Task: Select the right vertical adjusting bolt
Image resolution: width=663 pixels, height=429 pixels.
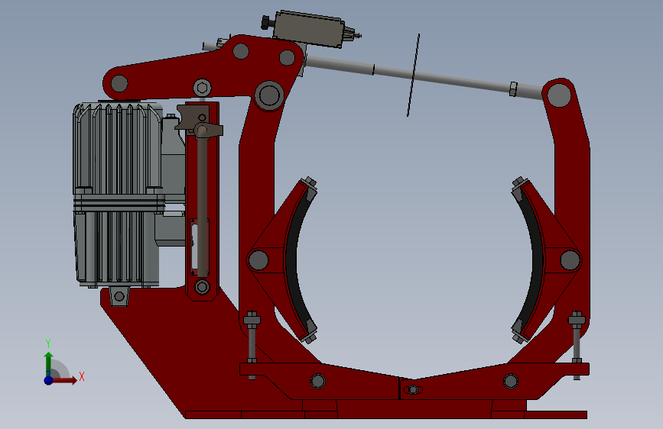Action: [577, 345]
